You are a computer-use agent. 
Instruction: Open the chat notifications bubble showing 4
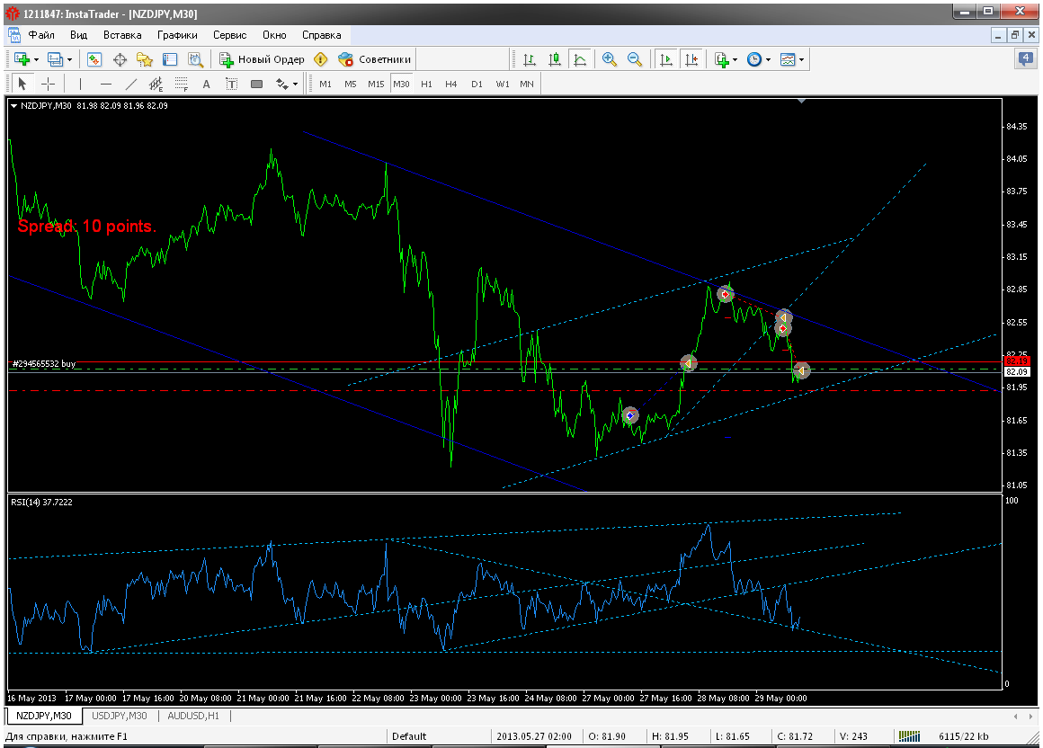pyautogui.click(x=1026, y=59)
